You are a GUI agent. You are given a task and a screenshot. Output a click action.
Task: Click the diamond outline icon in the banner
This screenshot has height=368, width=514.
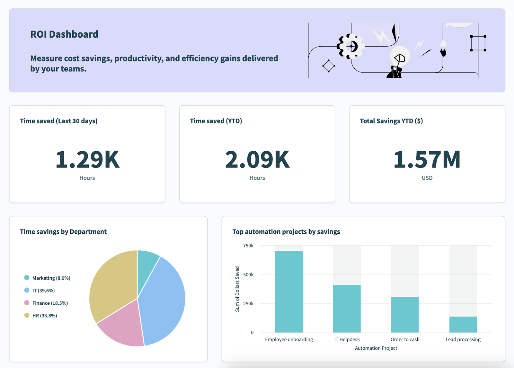pos(329,66)
